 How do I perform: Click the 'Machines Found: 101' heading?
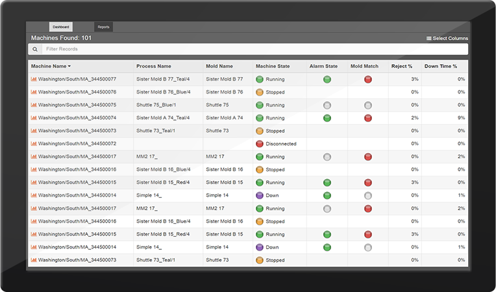tap(61, 38)
